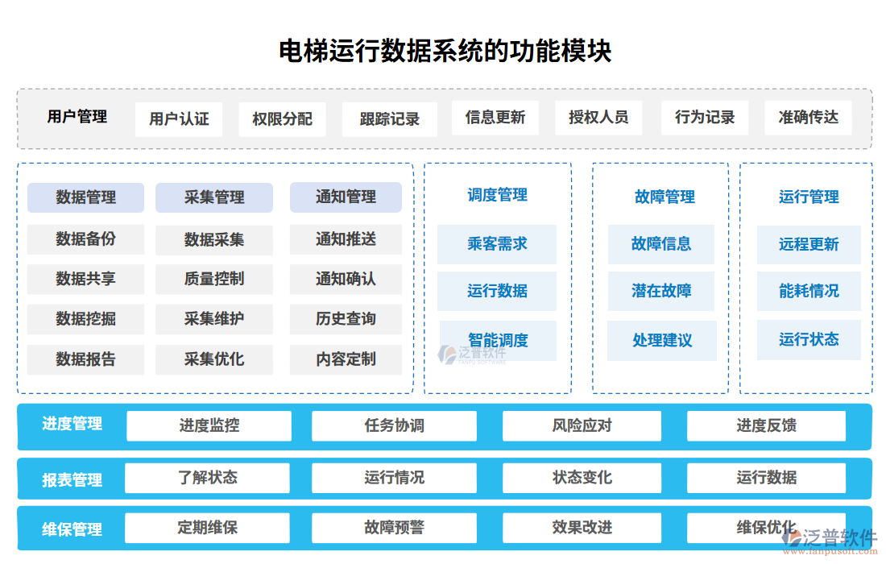Select the 智能调度 item
Viewport: 886px width, 564px height.
pyautogui.click(x=497, y=340)
